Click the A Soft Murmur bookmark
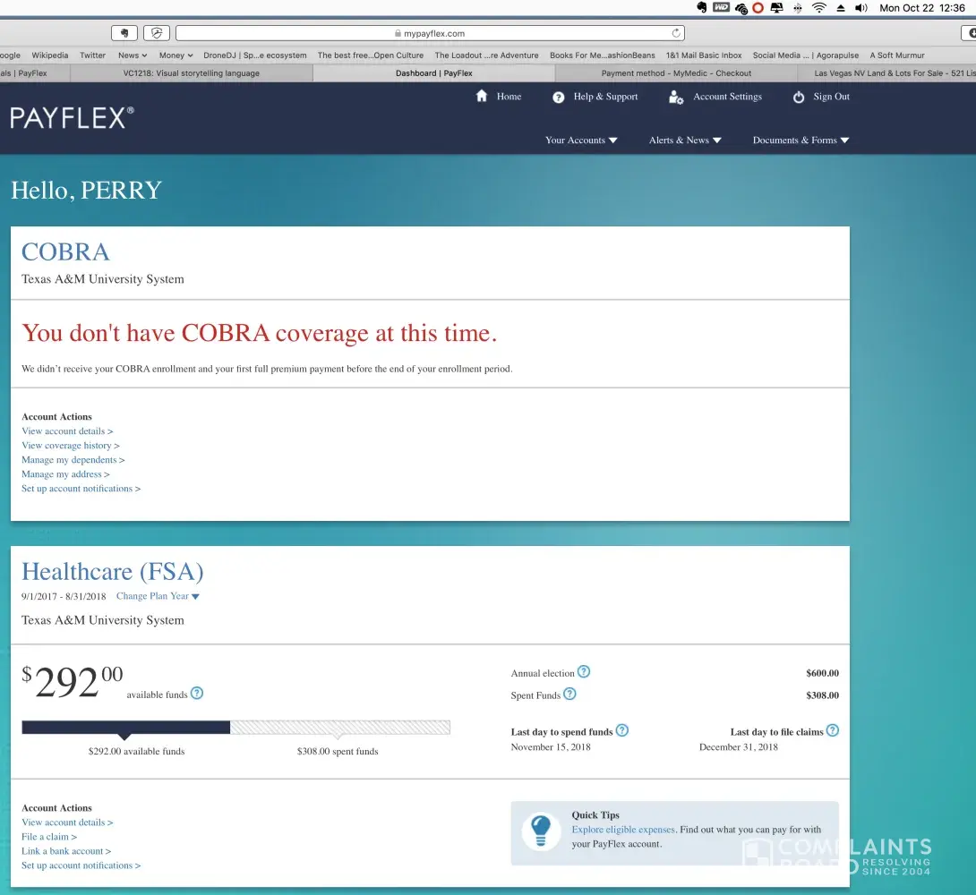 click(897, 55)
